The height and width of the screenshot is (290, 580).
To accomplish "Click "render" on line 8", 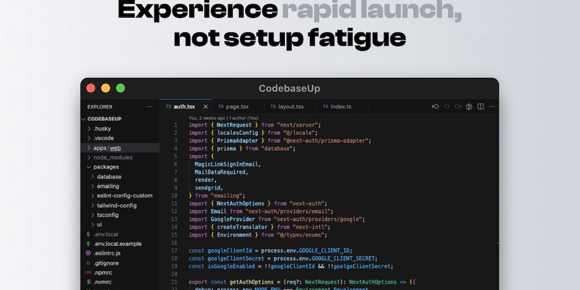I will [x=204, y=180].
